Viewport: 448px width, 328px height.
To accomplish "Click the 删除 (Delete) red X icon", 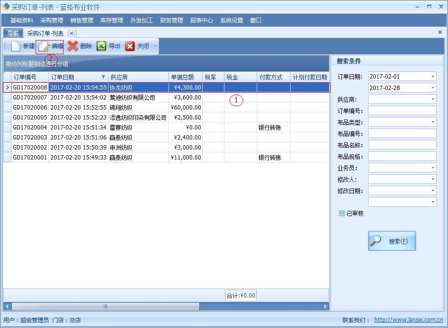I will [x=73, y=46].
